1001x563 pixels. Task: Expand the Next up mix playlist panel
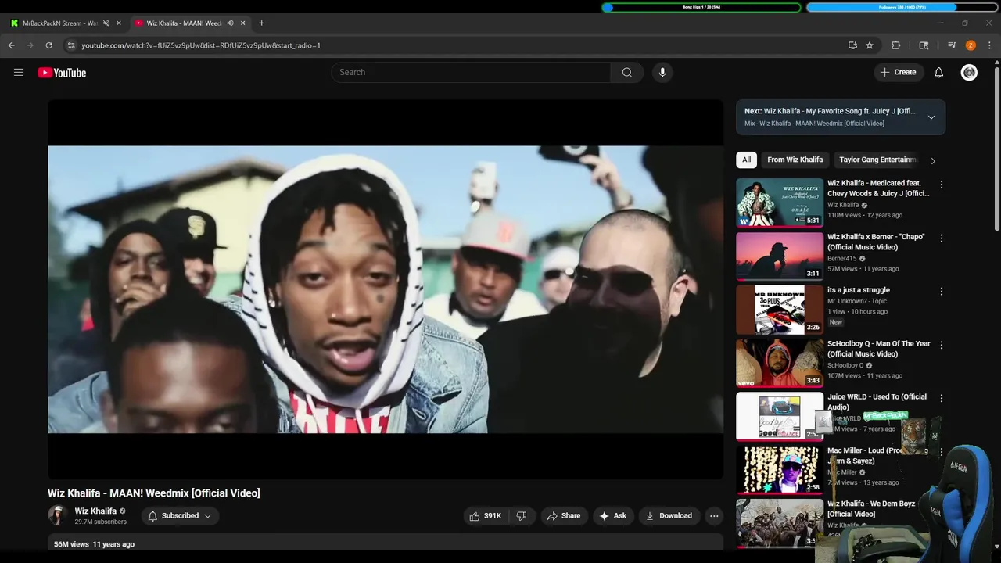931,117
